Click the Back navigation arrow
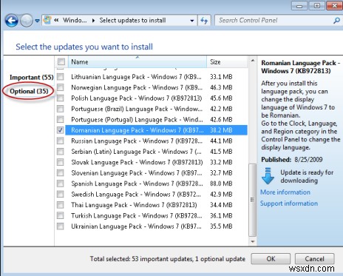This screenshot has height=276, width=343. [11, 21]
